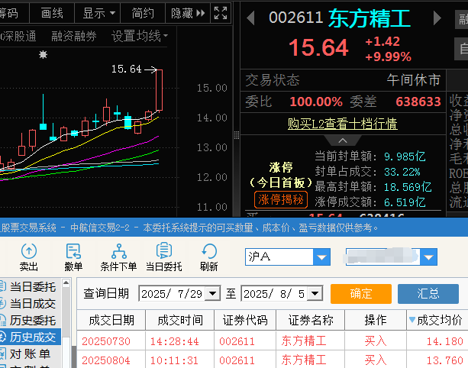The height and width of the screenshot is (368, 468).
Task: Select 历史成交 in sidebar
Action: click(x=31, y=337)
